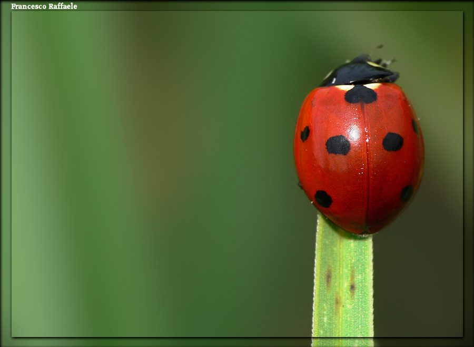This screenshot has height=347, width=474.
Task: Click the ladybug's left red wing cover
Action: pyautogui.click(x=327, y=168)
